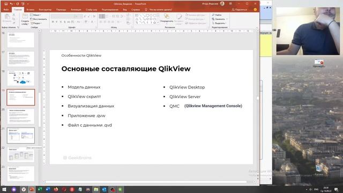
Task: Select the star shape in shapes gallery
Action: pyautogui.click(x=154, y=23)
